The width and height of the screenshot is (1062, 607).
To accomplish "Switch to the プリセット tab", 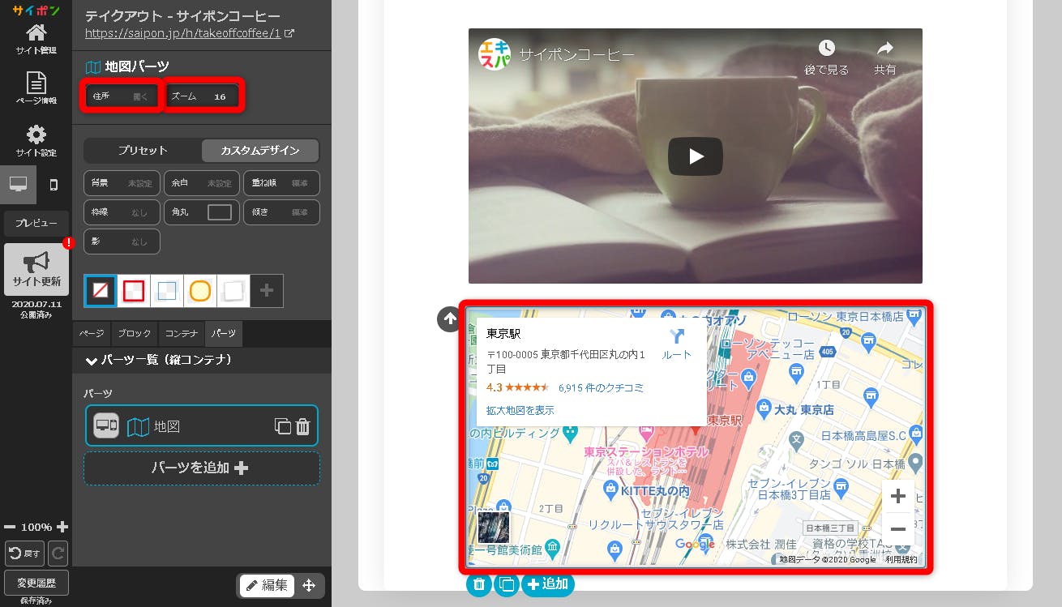I will pyautogui.click(x=143, y=151).
